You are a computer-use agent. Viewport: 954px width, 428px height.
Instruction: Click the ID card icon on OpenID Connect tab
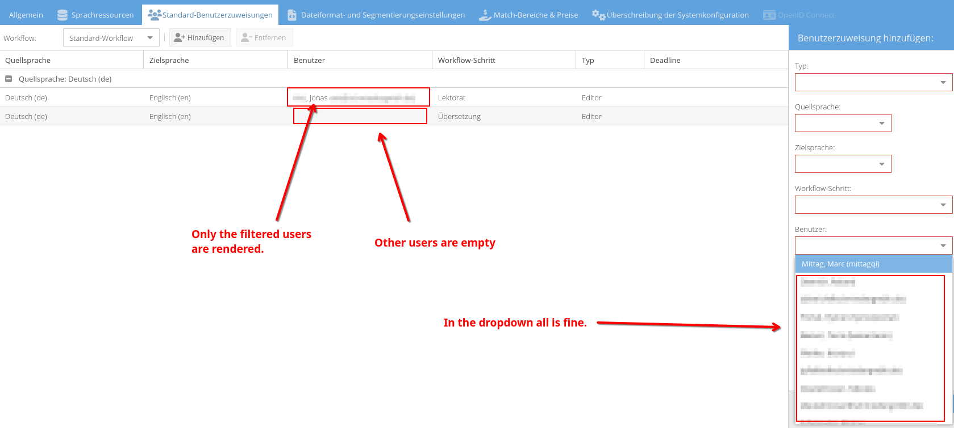pos(769,15)
